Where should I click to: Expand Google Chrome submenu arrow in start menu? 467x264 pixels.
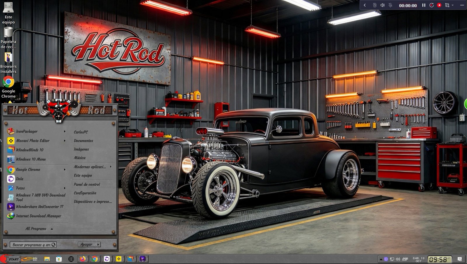point(65,170)
